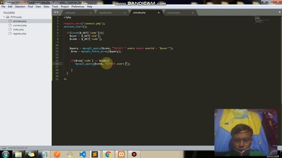Open connect.php in the sidebar
Screen dimensions: 282x158
[x=19, y=25]
